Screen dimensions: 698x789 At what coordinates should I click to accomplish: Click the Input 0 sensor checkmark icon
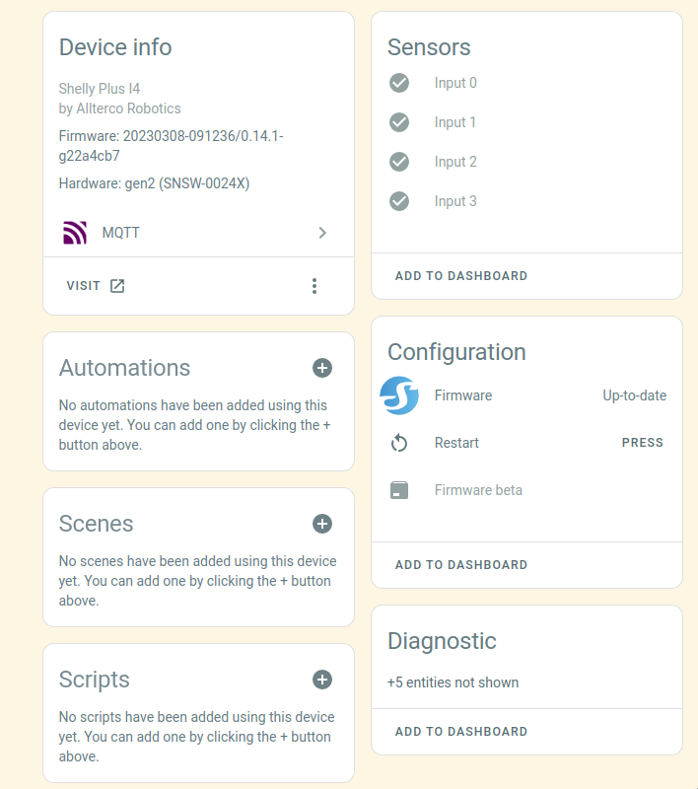(x=399, y=83)
